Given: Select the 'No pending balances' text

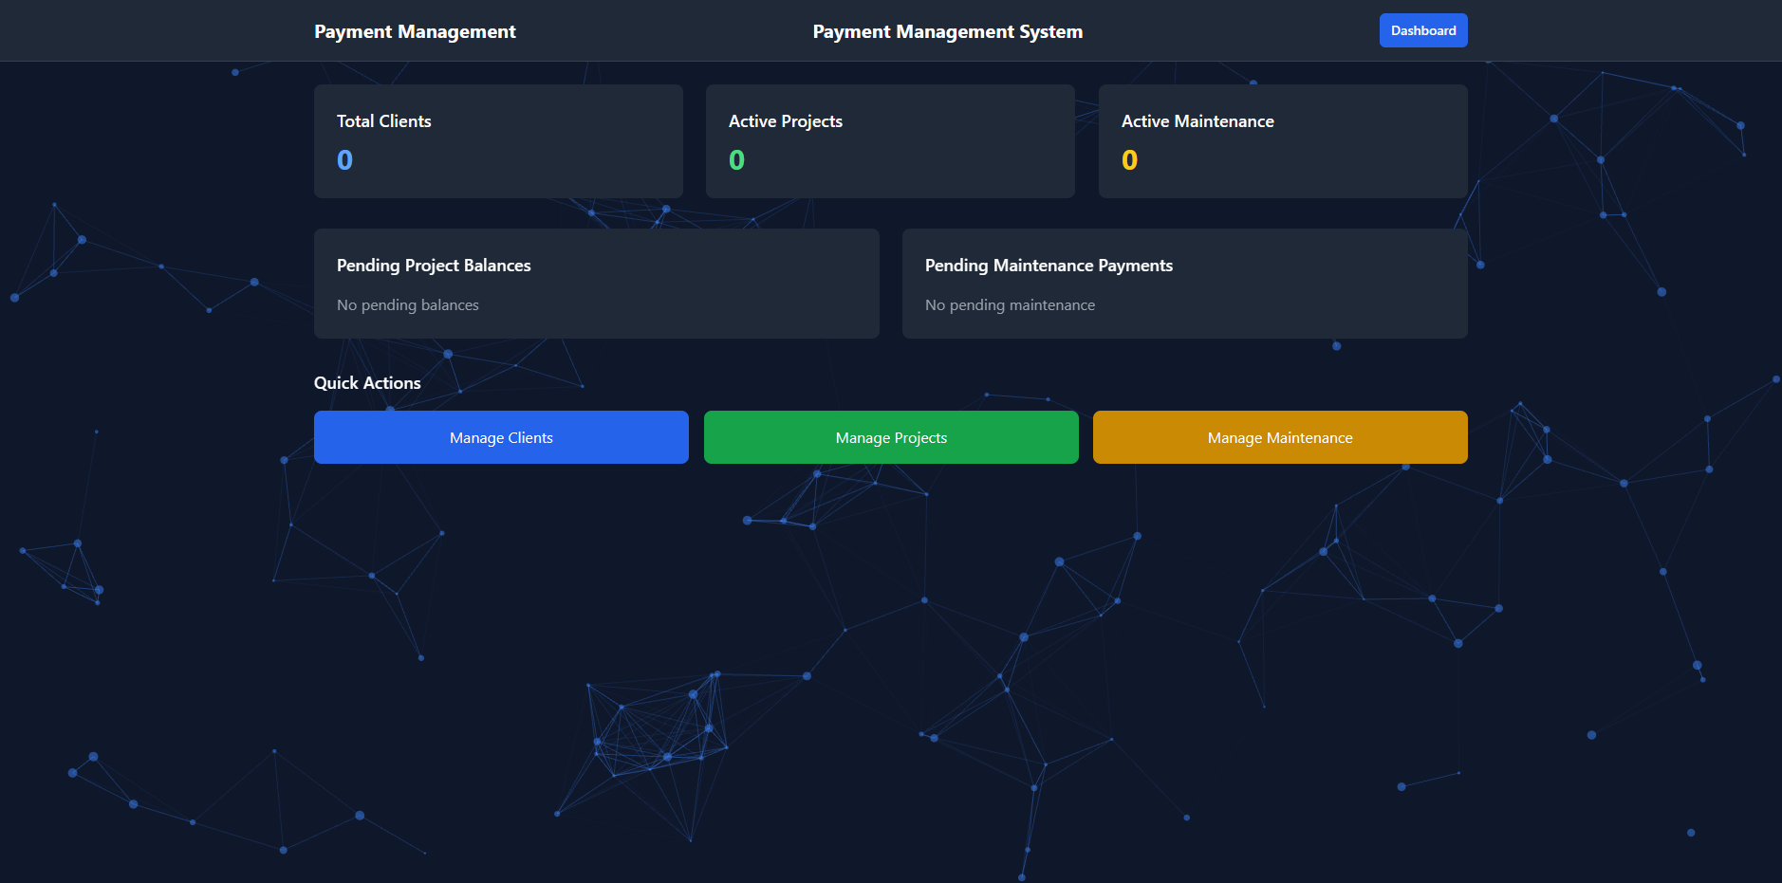Looking at the screenshot, I should 408,304.
